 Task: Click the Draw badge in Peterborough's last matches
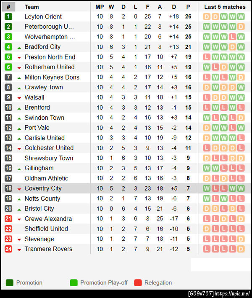pos(241,27)
